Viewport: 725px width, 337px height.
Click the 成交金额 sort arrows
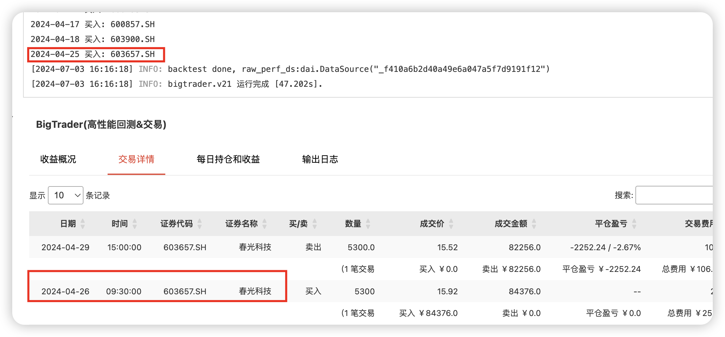pos(534,224)
